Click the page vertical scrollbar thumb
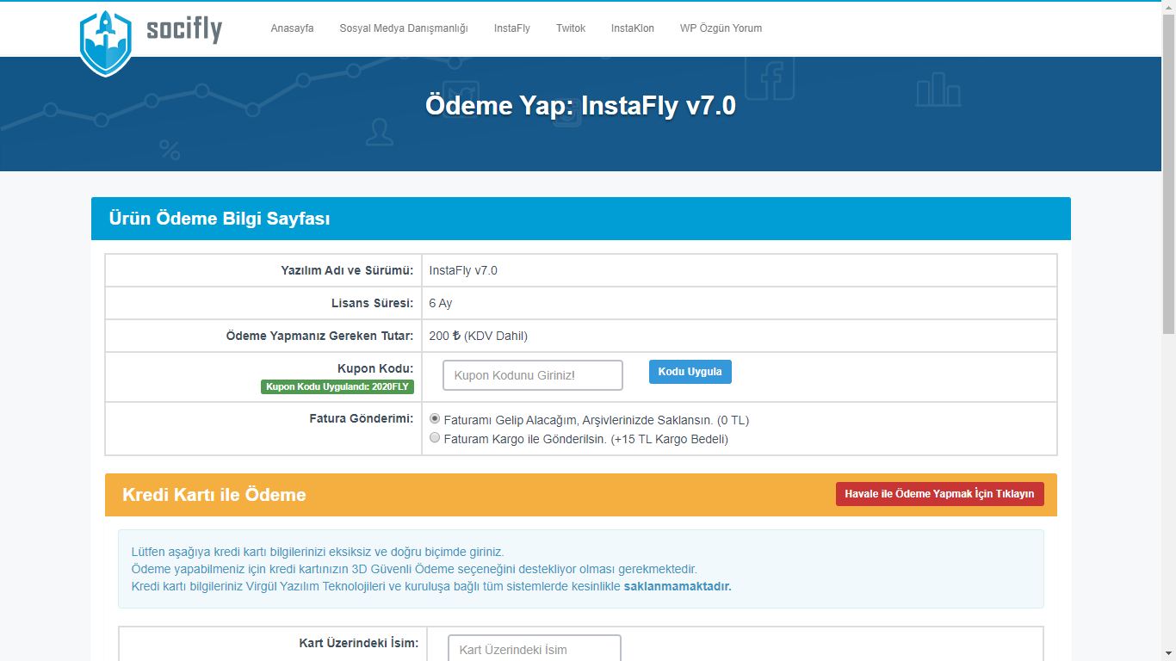Screen dimensions: 1176x661 (x=1168, y=174)
